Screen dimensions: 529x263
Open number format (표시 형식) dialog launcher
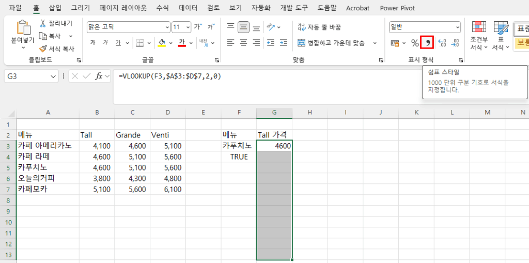460,60
